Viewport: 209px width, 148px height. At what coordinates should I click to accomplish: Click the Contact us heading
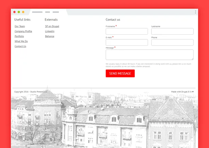tap(113, 20)
